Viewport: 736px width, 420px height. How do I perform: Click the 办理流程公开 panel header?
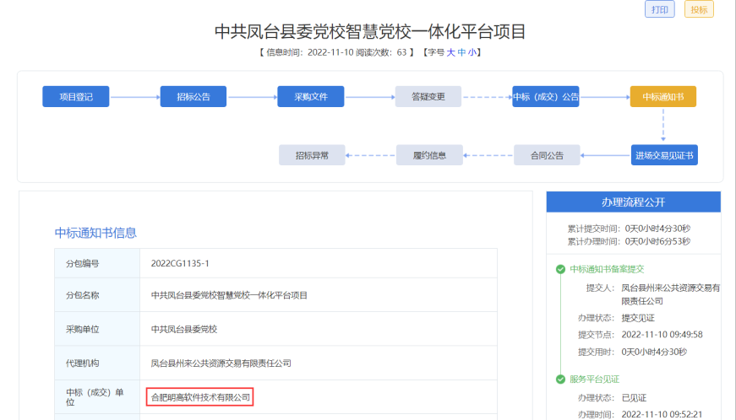pyautogui.click(x=633, y=202)
